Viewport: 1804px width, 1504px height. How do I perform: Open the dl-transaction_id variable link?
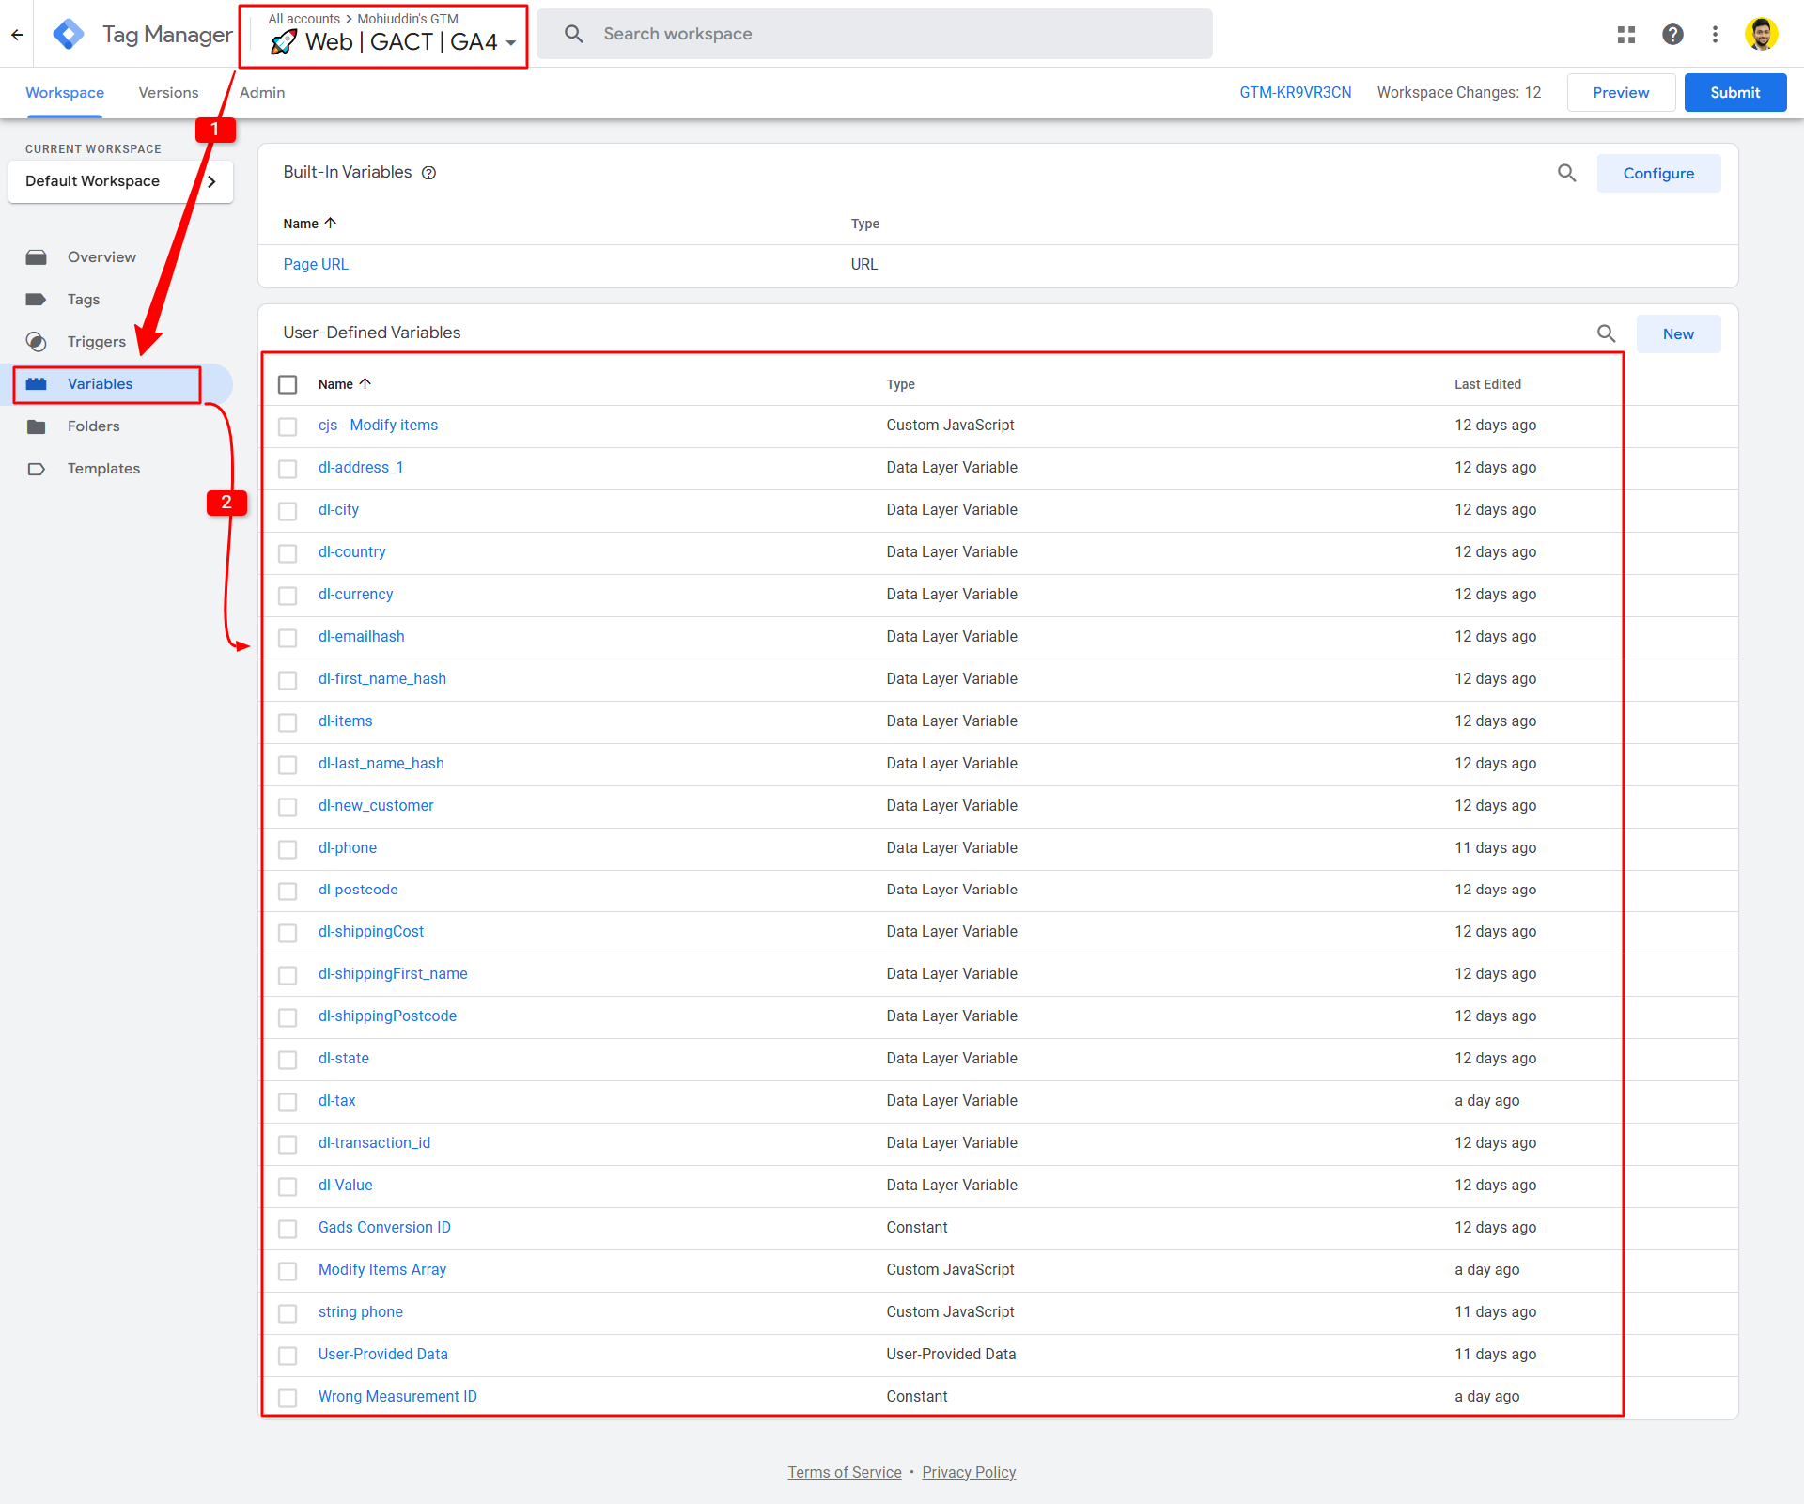tap(374, 1143)
